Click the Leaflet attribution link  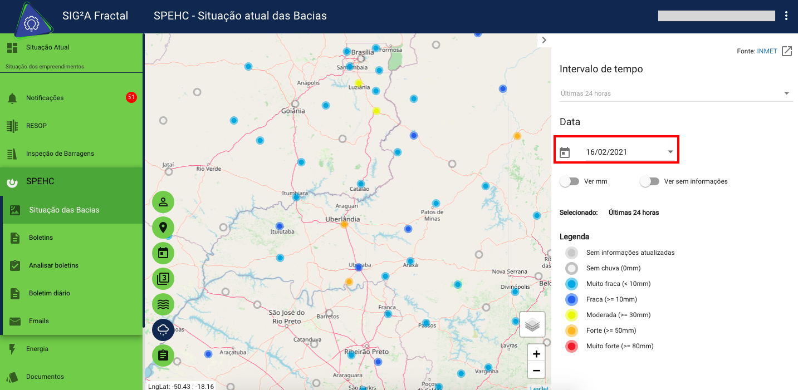point(538,388)
